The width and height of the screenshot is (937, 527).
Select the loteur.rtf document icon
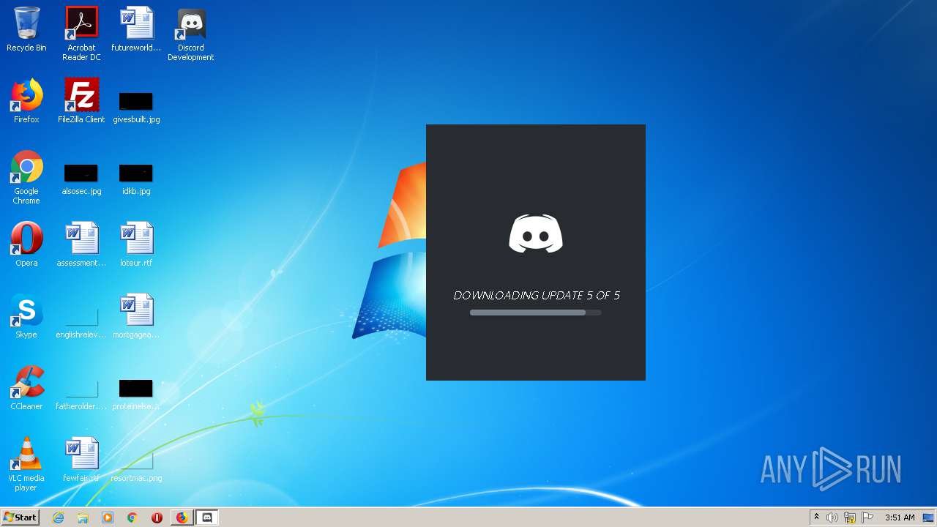click(x=136, y=244)
